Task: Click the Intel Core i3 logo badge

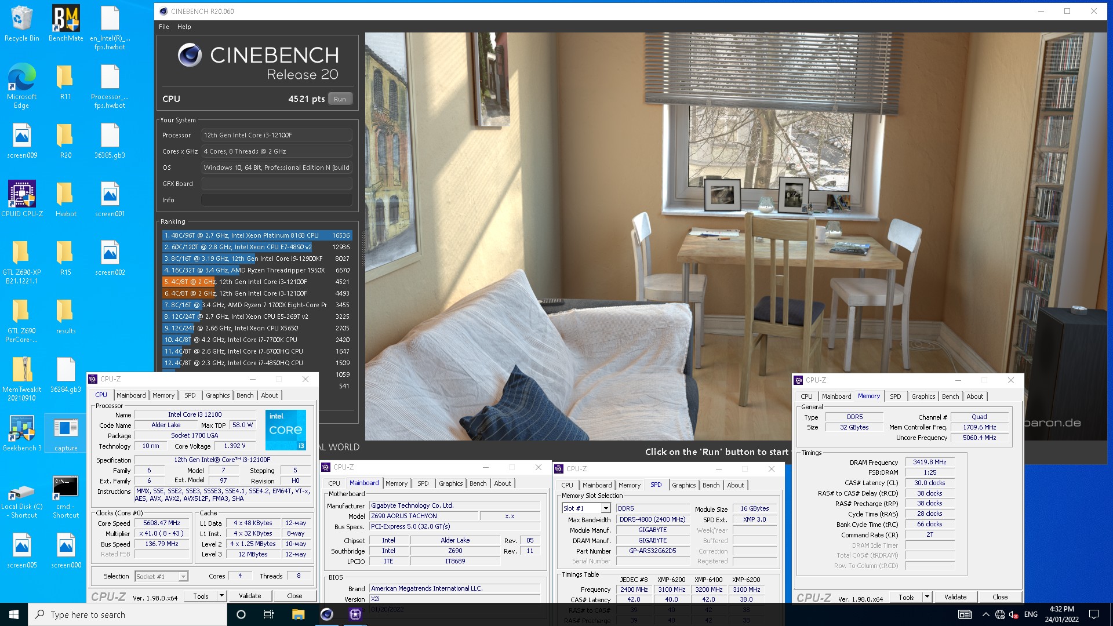Action: pyautogui.click(x=286, y=430)
